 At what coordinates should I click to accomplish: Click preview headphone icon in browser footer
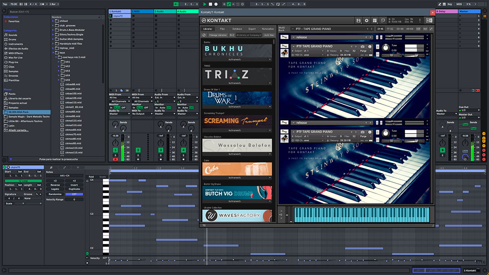pyautogui.click(x=11, y=159)
